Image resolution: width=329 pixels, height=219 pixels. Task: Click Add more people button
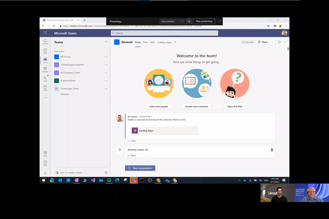click(x=159, y=107)
